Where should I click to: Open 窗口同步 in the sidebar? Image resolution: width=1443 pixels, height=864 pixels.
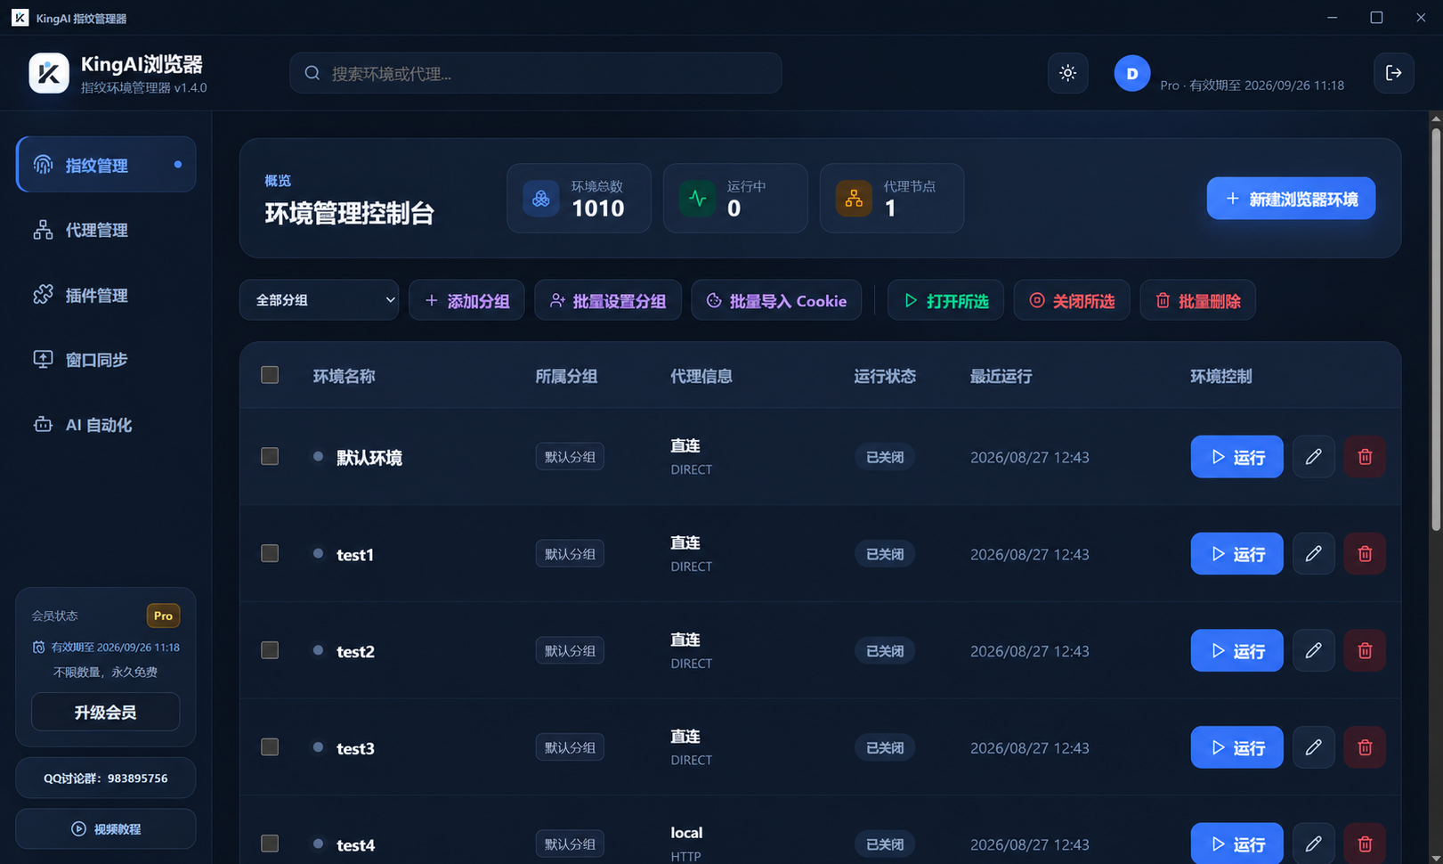click(x=106, y=360)
